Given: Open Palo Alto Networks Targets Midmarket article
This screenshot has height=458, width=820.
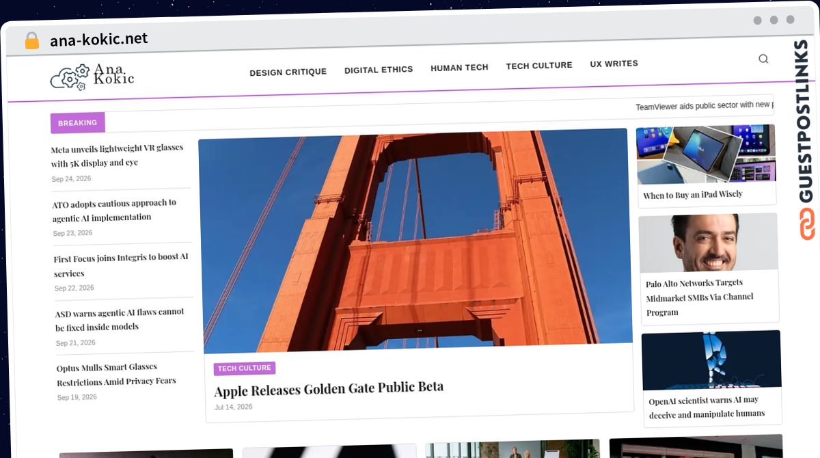Looking at the screenshot, I should pos(700,297).
